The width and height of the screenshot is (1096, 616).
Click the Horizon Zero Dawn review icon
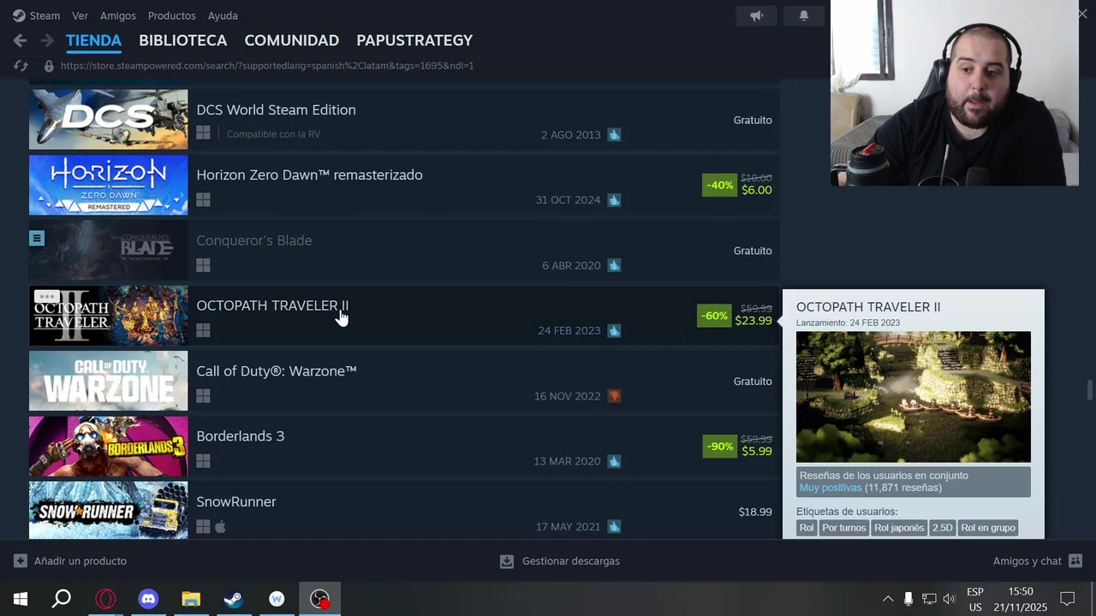coord(614,199)
